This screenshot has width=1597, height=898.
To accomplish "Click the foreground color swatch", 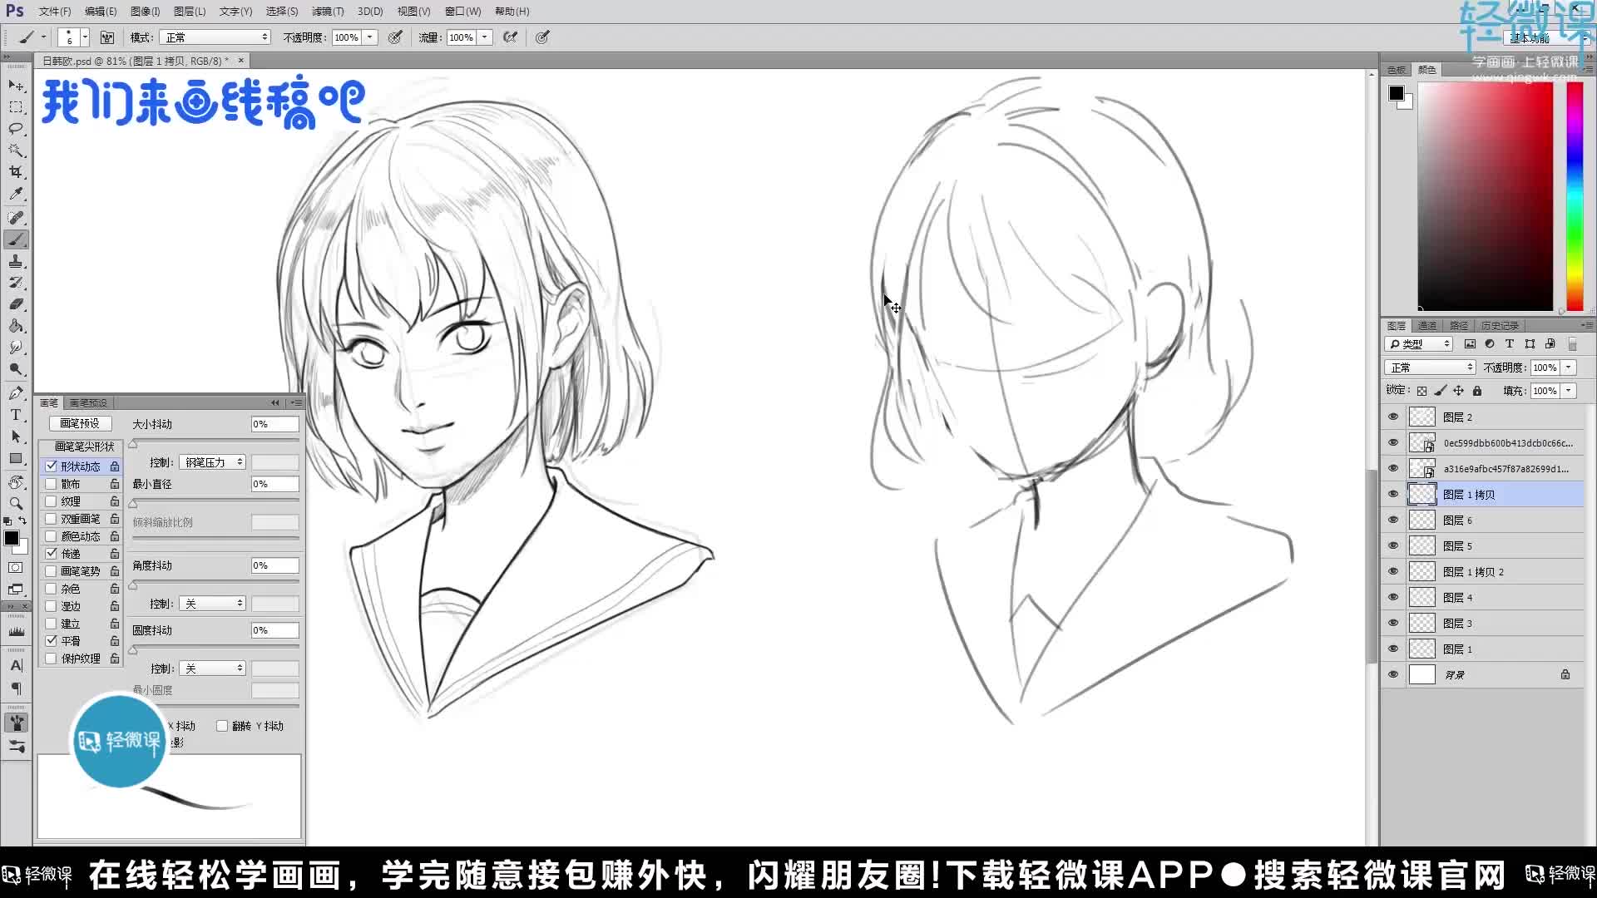I will [x=12, y=538].
